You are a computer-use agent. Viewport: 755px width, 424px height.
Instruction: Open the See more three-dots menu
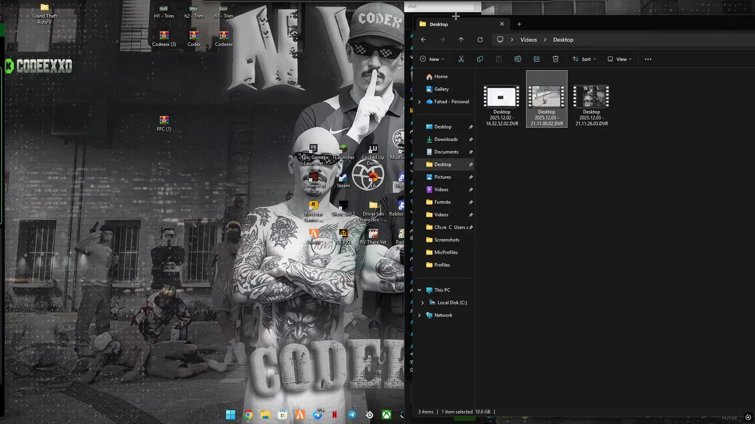tap(648, 59)
